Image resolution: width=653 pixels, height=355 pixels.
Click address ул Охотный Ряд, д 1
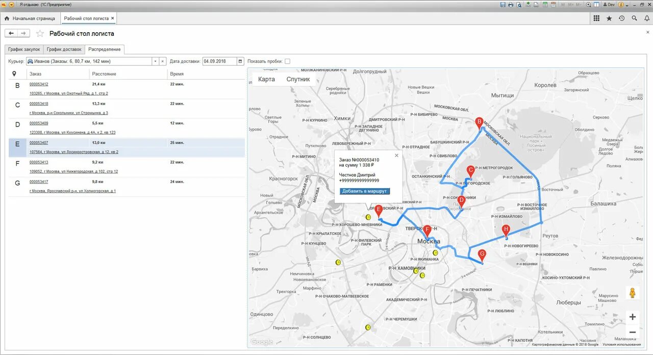(x=69, y=93)
